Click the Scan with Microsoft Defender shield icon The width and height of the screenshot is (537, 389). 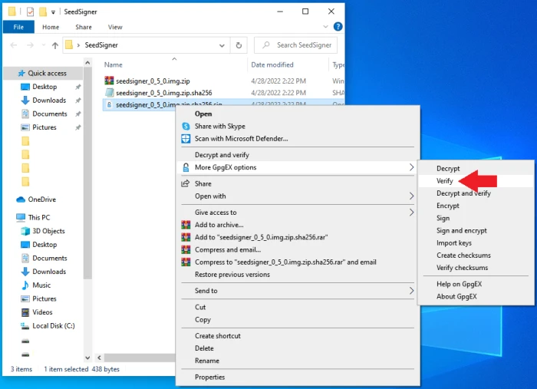(x=185, y=139)
